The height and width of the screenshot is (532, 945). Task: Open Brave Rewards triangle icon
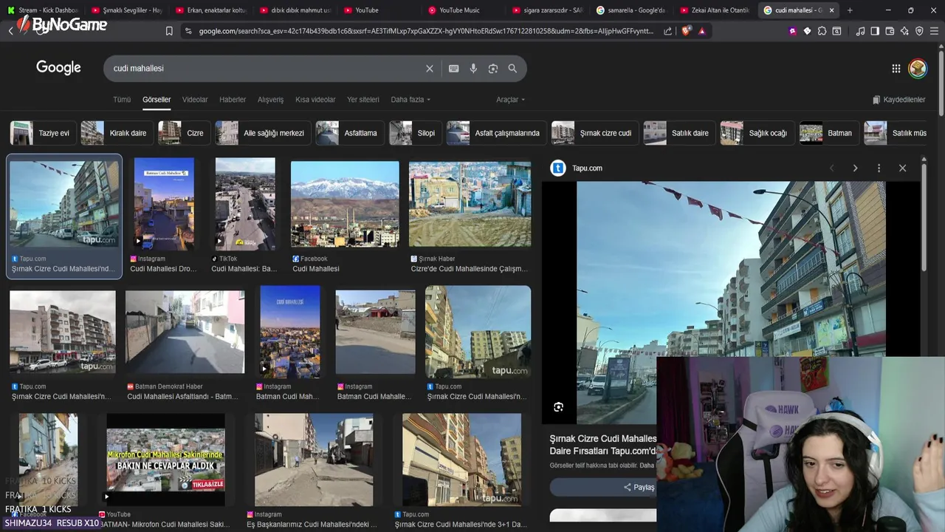click(x=701, y=31)
